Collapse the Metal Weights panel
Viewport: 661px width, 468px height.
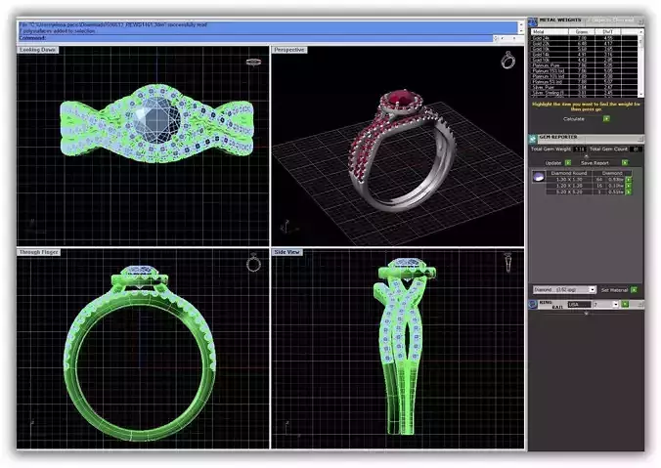(640, 21)
